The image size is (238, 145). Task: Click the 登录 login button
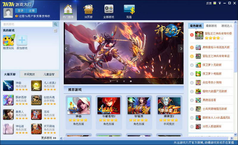pyautogui.click(x=21, y=10)
